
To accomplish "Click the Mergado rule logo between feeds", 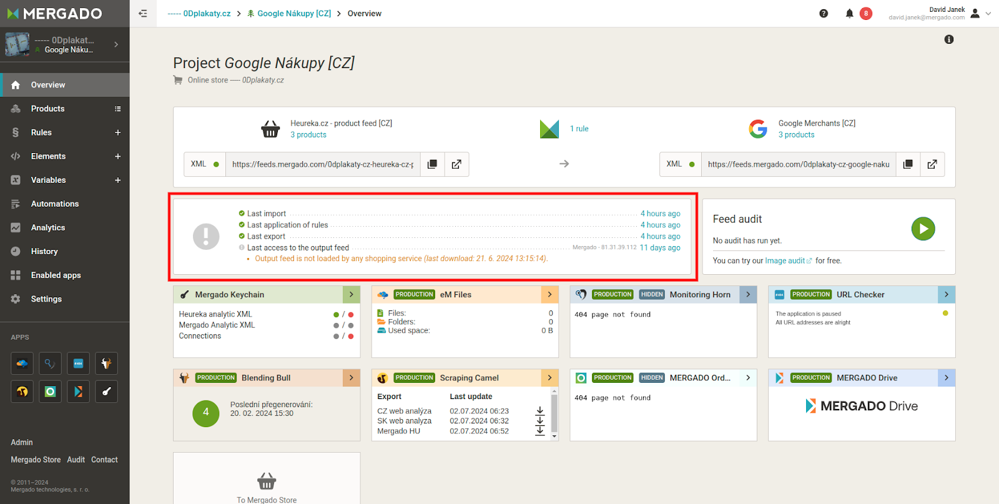I will [x=549, y=129].
